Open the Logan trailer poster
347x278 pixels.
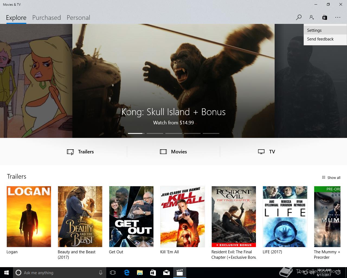[29, 217]
